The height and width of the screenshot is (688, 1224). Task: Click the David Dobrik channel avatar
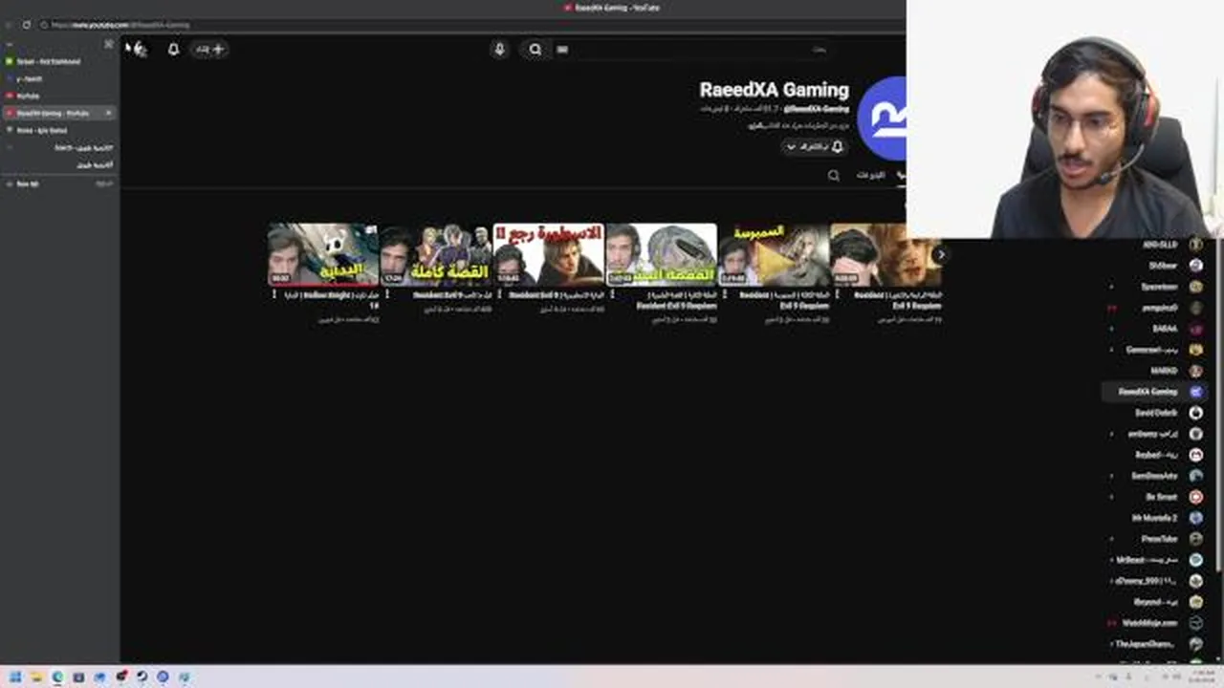point(1196,413)
